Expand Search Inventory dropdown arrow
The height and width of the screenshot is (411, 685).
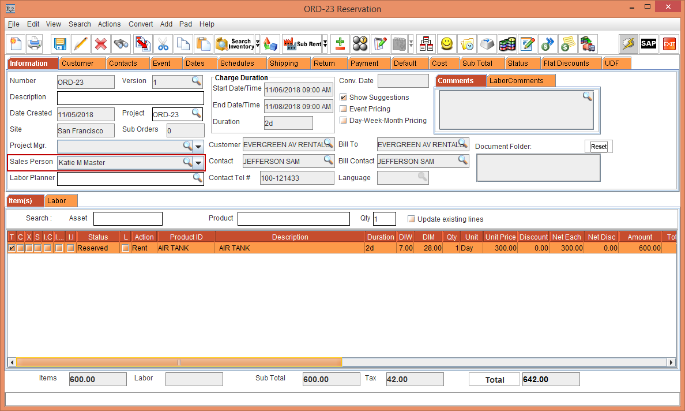258,44
